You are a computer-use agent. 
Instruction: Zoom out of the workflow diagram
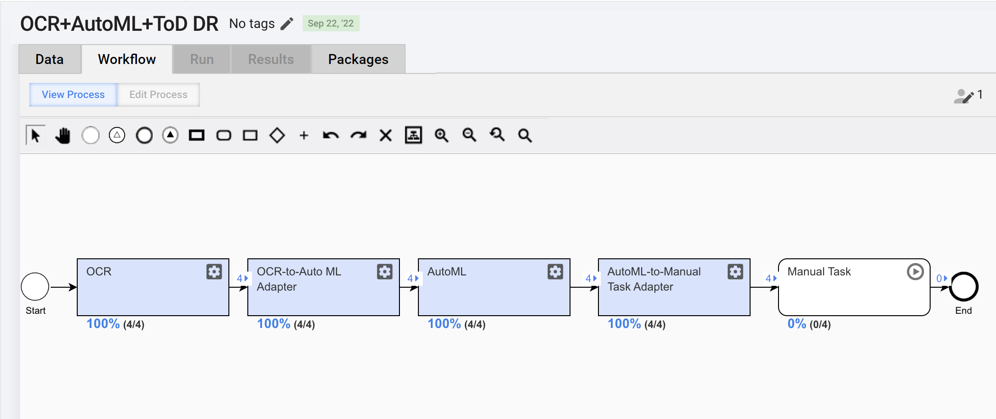(470, 135)
